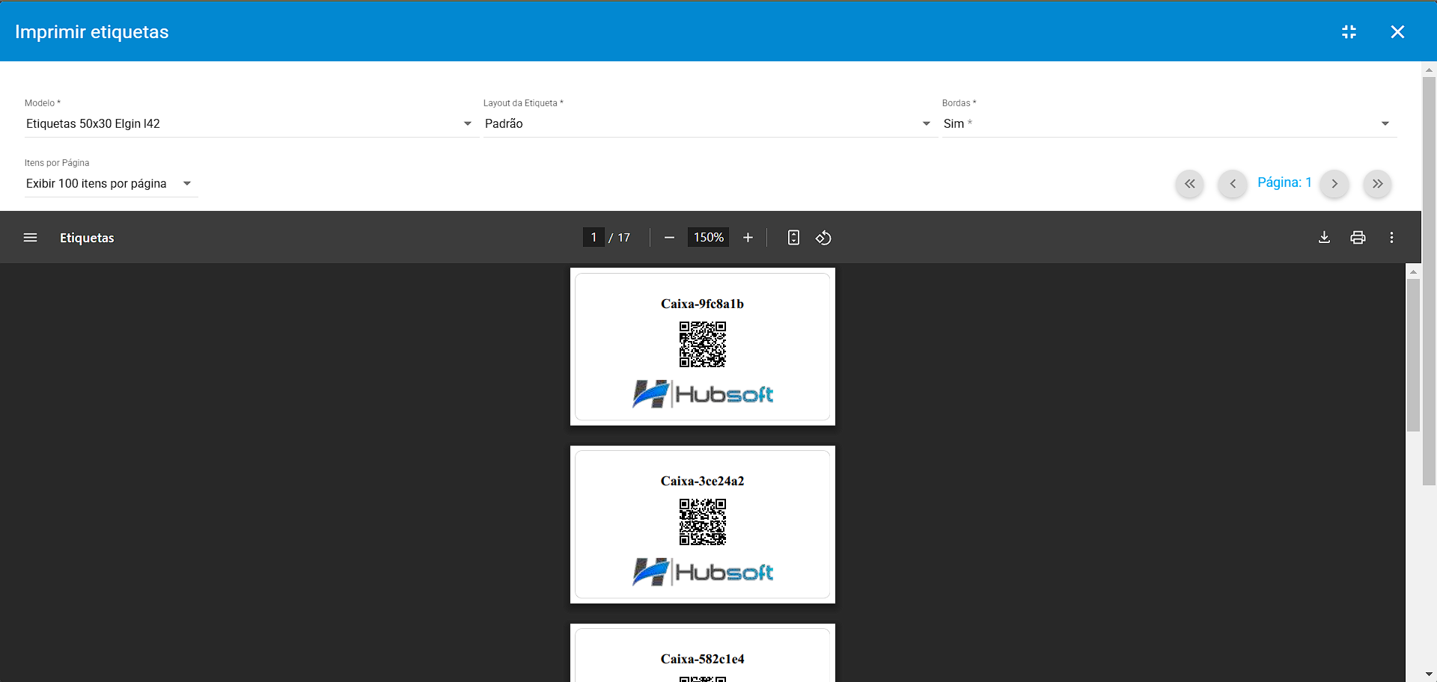The width and height of the screenshot is (1437, 682).
Task: Go to next page button
Action: pos(1334,183)
